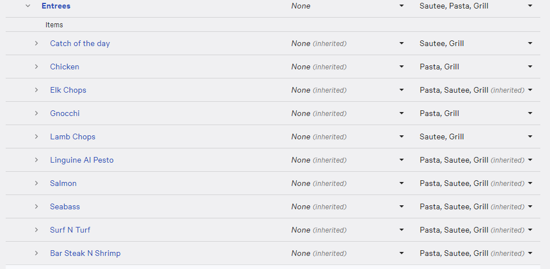
Task: Expand the Salmon item chevron
Action: coord(36,183)
